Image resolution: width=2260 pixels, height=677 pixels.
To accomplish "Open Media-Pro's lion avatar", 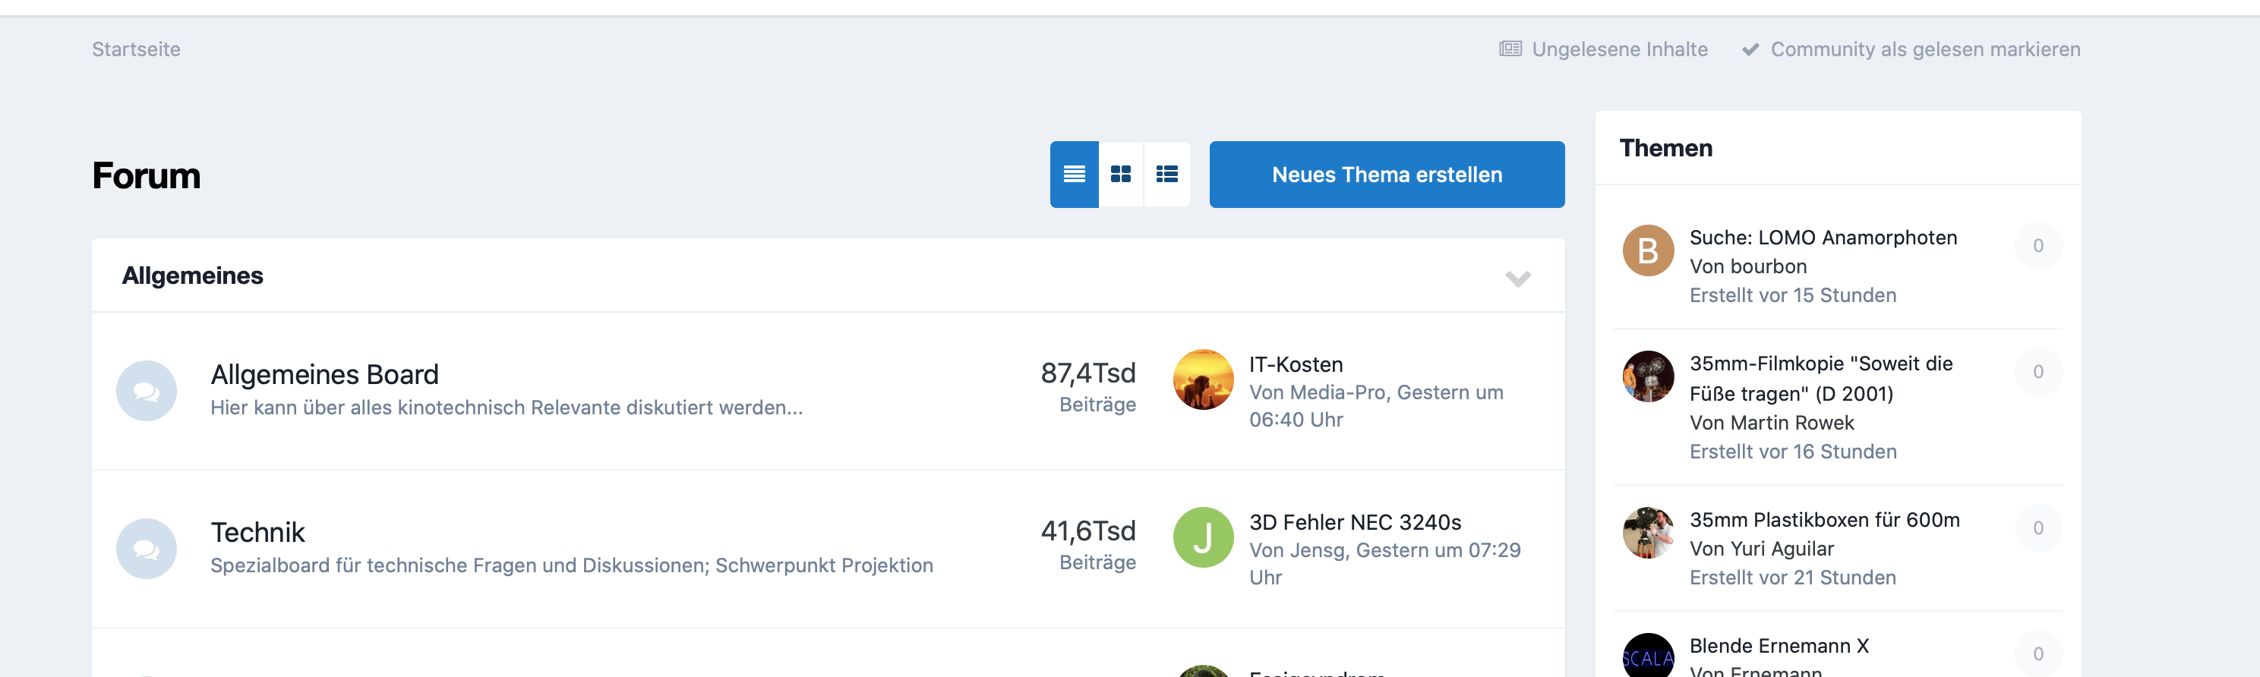I will [x=1203, y=379].
